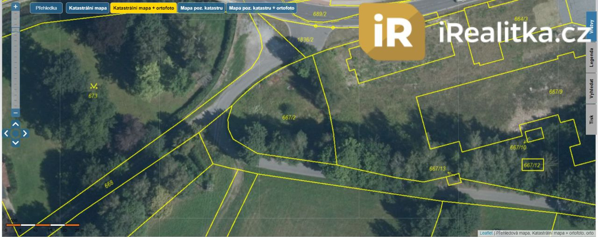
Task: Click the Přehledka overview button
Action: pyautogui.click(x=46, y=8)
